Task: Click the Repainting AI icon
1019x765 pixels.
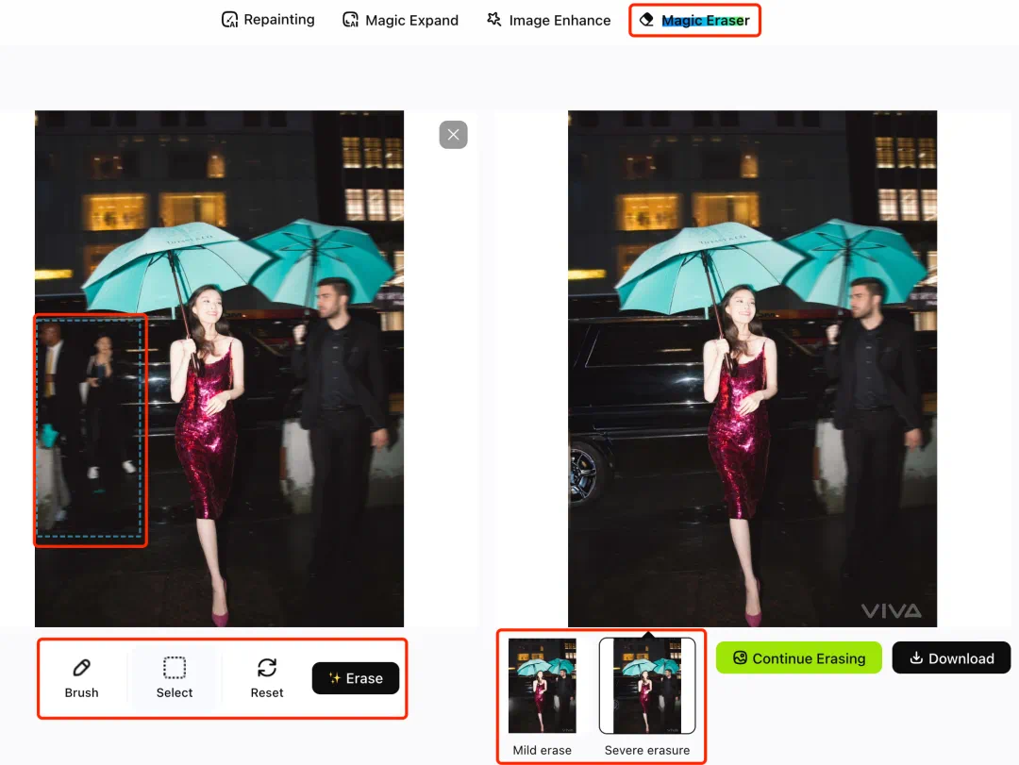Action: click(x=229, y=20)
